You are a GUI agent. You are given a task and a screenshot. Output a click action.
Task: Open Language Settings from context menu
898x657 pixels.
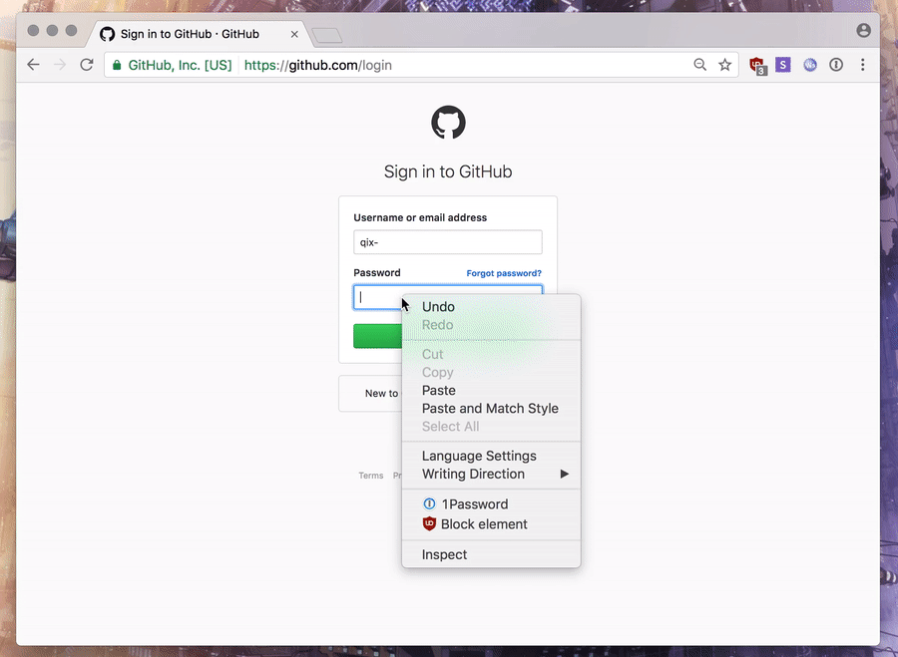[x=491, y=457]
